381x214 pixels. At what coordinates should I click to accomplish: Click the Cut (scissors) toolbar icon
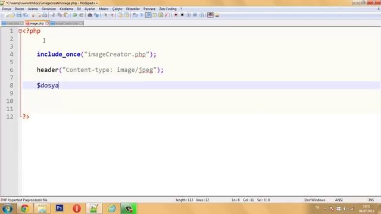coord(53,15)
